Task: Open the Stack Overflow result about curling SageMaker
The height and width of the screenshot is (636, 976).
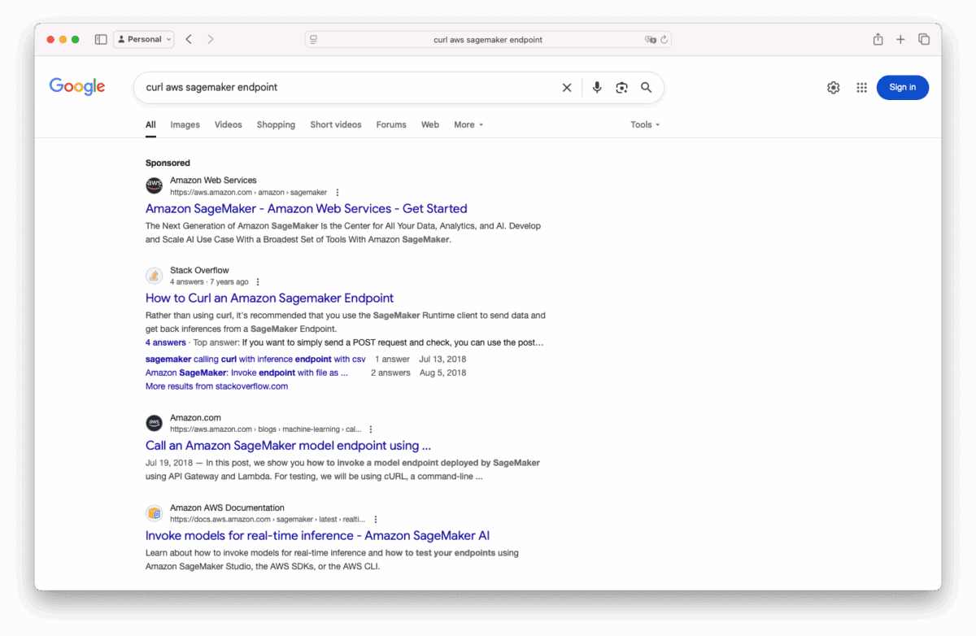Action: (x=269, y=298)
